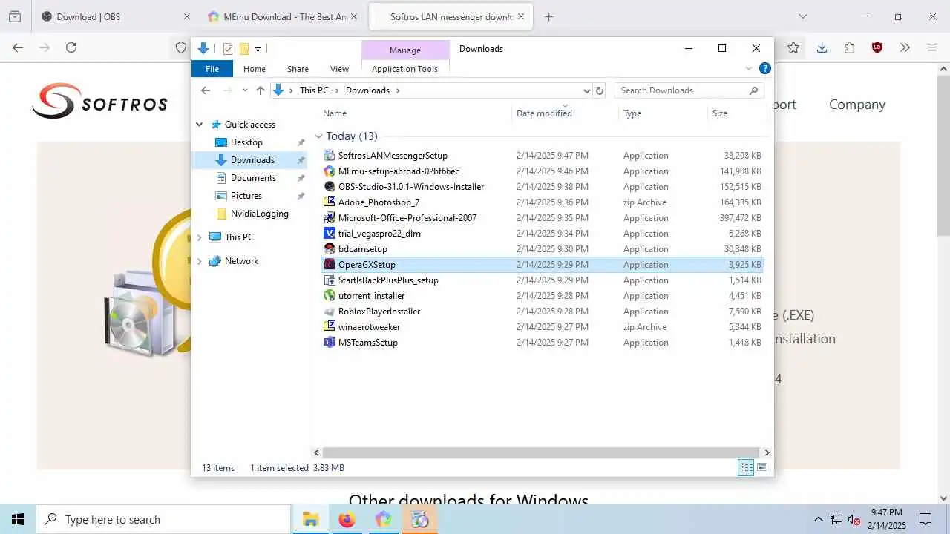Screen dimensions: 950x534
Task: Refresh the Downloads folder view
Action: click(600, 90)
